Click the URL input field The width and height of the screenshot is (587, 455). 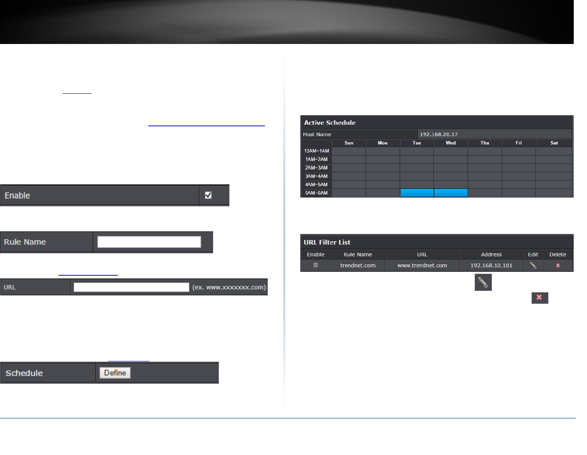[131, 287]
